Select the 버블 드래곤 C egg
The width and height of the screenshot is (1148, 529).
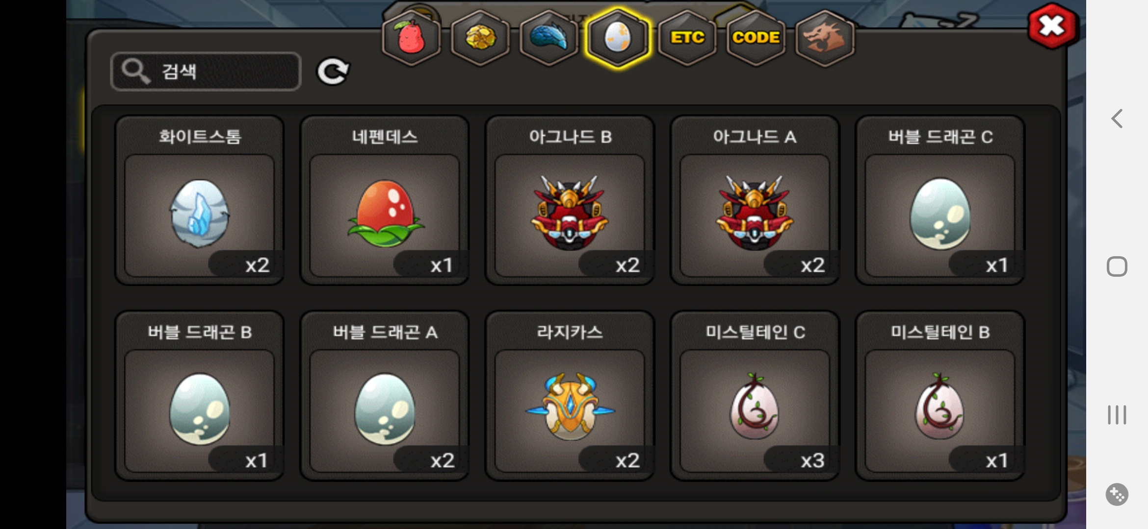point(940,200)
